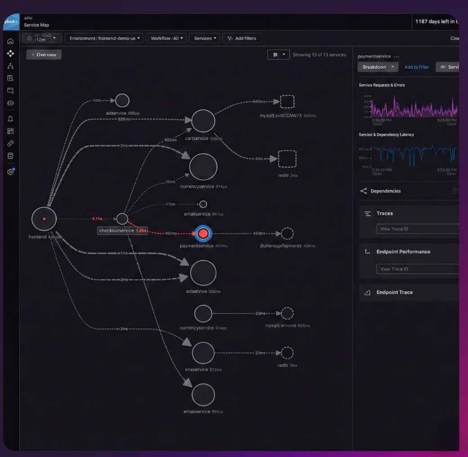Click the Endpoint Trace icon
Viewport: 468px width, 457px height.
tap(367, 292)
